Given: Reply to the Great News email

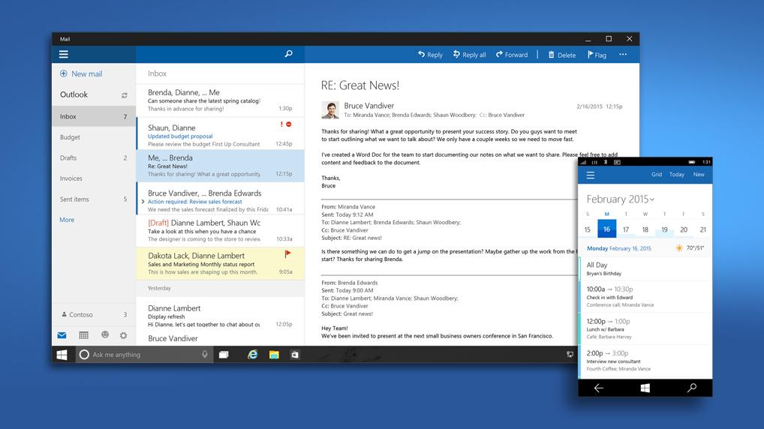Looking at the screenshot, I should pos(430,55).
